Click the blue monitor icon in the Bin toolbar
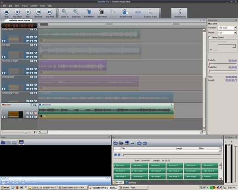Screen dimensions: 238x190 [127, 143]
